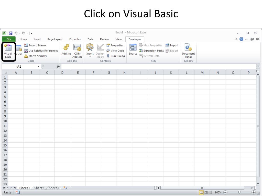Select cell A1
This screenshot has height=196, width=262.
16,78
